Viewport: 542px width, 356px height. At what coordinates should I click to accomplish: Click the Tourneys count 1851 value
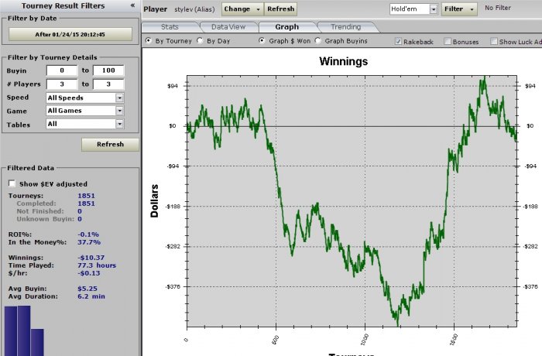pos(86,196)
